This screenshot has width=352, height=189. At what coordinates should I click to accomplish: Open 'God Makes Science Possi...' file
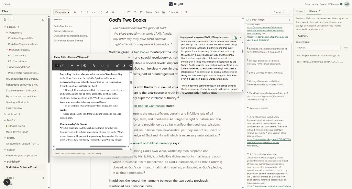click(x=22, y=167)
